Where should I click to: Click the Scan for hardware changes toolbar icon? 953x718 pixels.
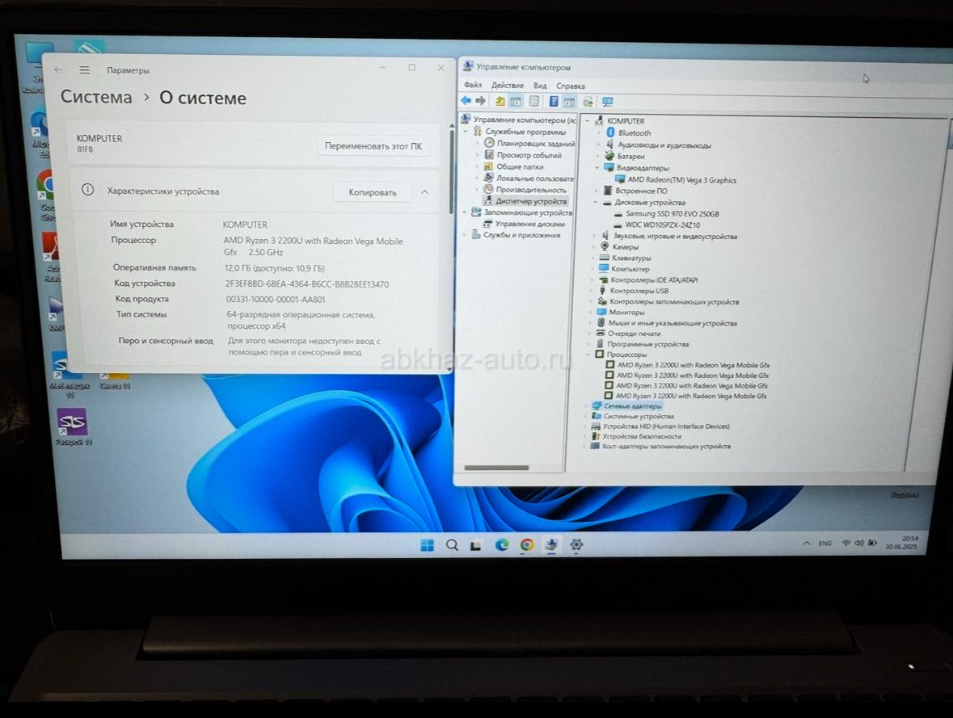[588, 102]
